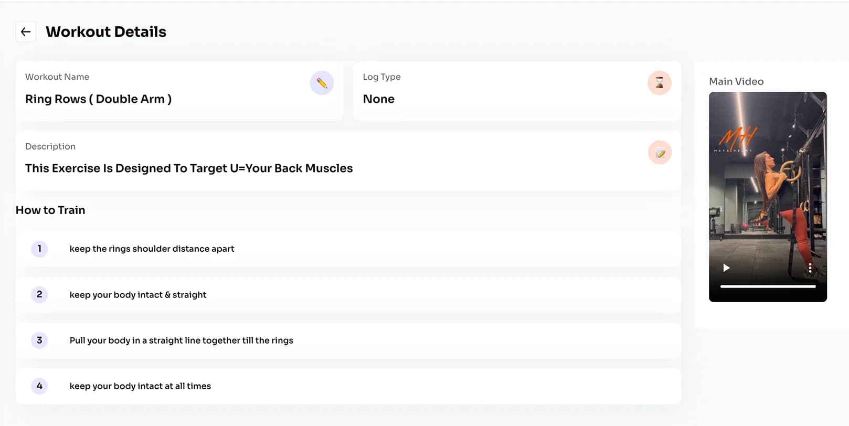Click 'keep your body intact & straight' step
849x426 pixels.
(138, 295)
